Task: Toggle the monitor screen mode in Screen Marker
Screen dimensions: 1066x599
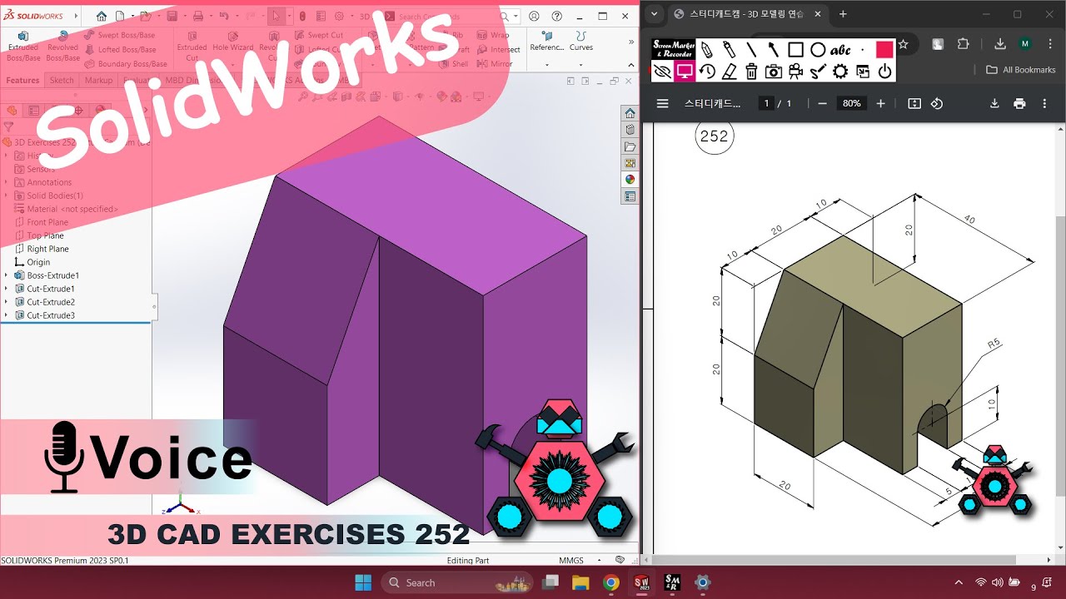Action: point(685,72)
